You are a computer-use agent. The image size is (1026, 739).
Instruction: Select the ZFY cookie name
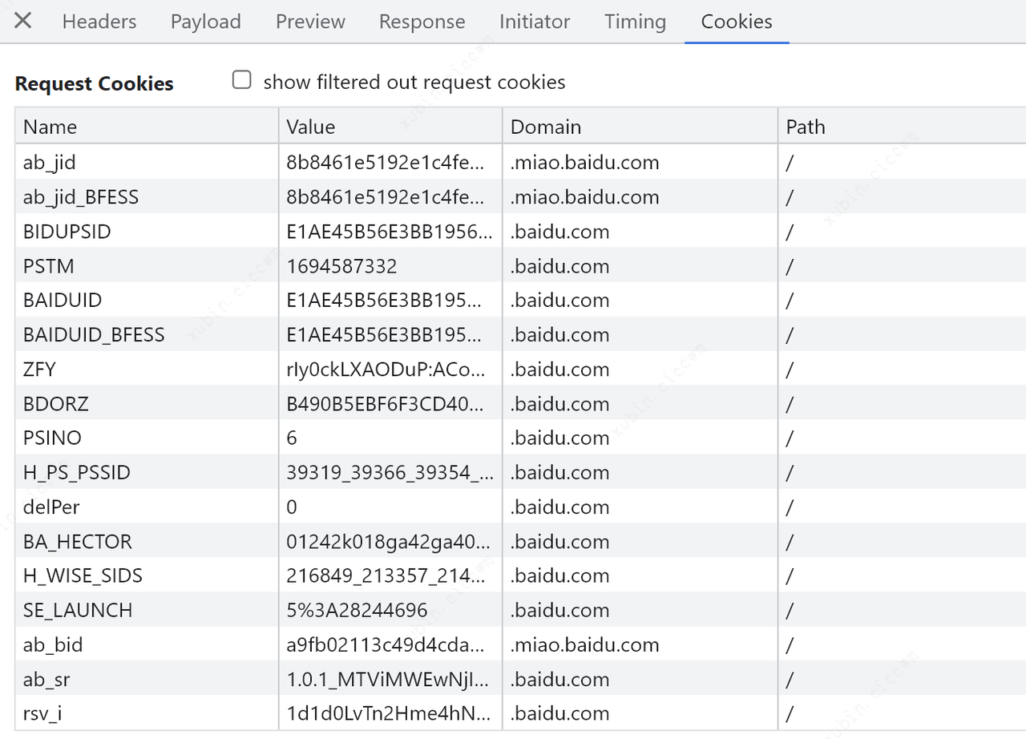click(x=39, y=369)
